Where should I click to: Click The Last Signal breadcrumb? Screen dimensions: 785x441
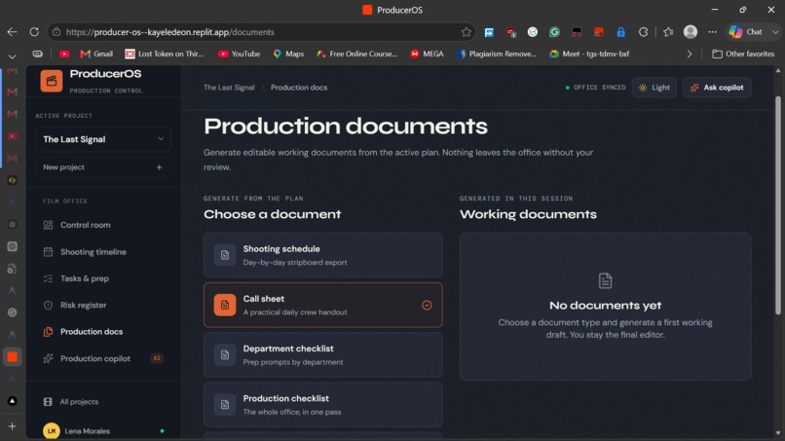click(x=229, y=87)
